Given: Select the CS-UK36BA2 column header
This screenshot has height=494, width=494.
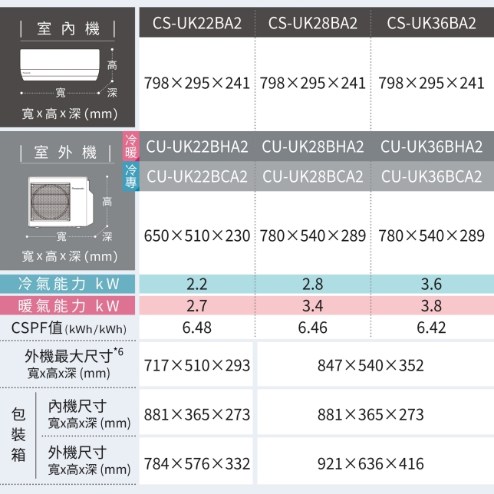Looking at the screenshot, I should (432, 24).
